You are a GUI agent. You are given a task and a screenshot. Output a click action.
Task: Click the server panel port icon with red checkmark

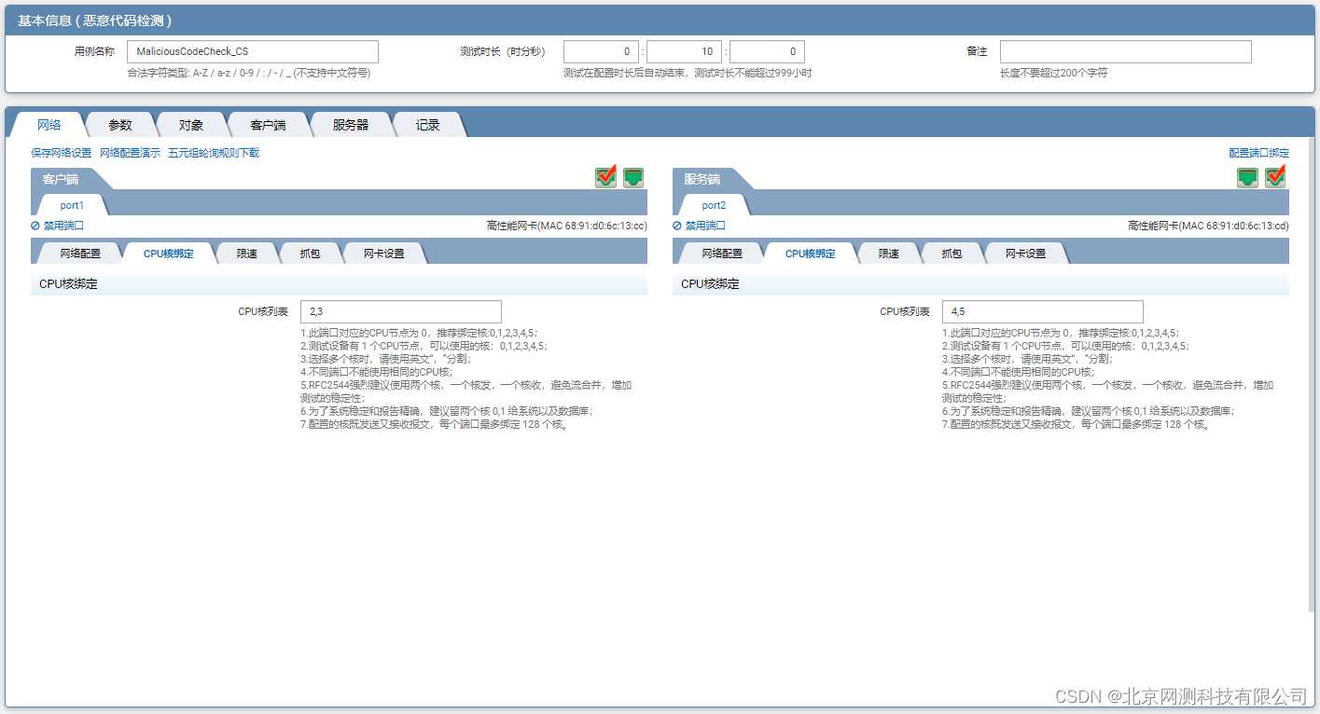[1275, 176]
